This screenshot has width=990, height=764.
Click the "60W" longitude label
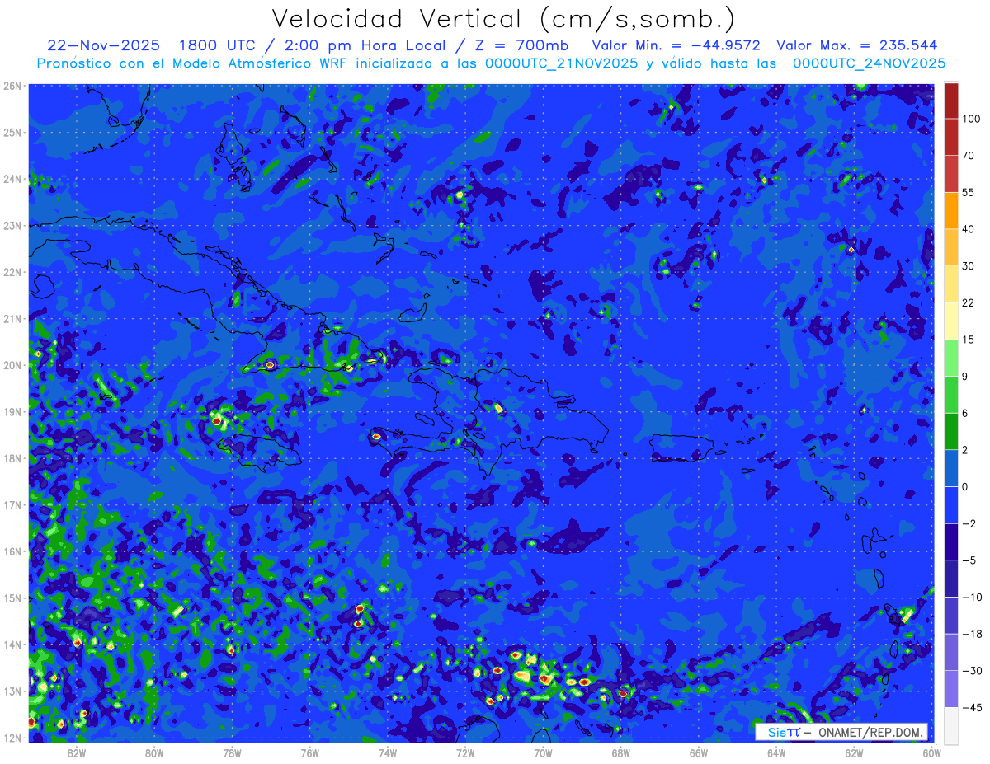[x=932, y=752]
